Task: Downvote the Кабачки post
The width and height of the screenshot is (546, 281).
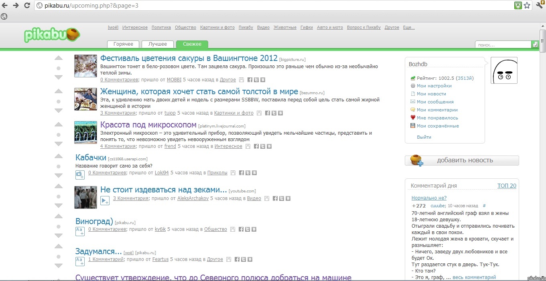Action: tap(58, 176)
